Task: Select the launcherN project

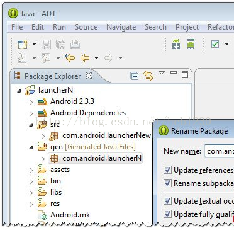Action: [55, 90]
